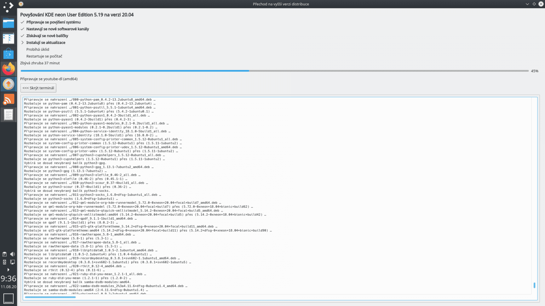Toggle the keep-above diamond button in titlebar
Screen dimensions: 545x306
(x=535, y=4)
